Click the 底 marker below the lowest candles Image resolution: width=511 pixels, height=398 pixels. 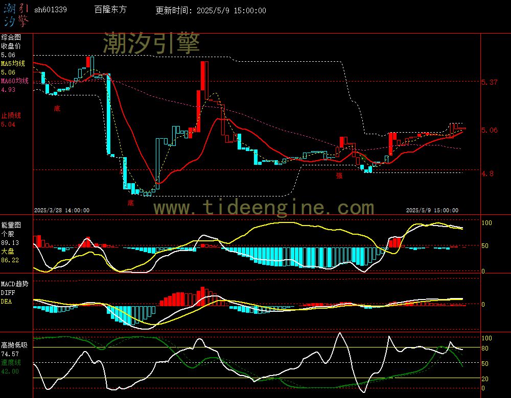(131, 203)
